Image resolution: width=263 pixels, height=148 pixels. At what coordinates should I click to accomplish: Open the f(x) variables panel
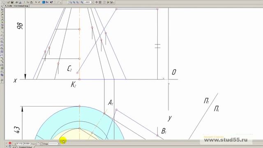47,2
